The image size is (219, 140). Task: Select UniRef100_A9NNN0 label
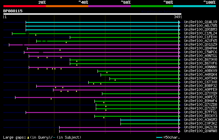tap(201, 67)
